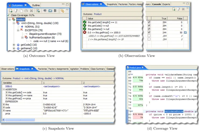Fold validatePrice method at line 79 marker
The image size is (199, 132).
(x=132, y=111)
